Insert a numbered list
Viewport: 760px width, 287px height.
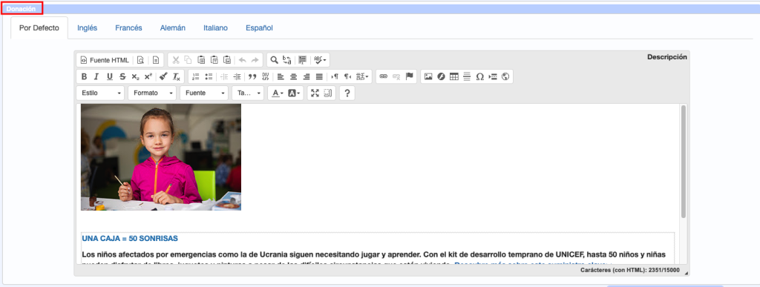(x=196, y=76)
